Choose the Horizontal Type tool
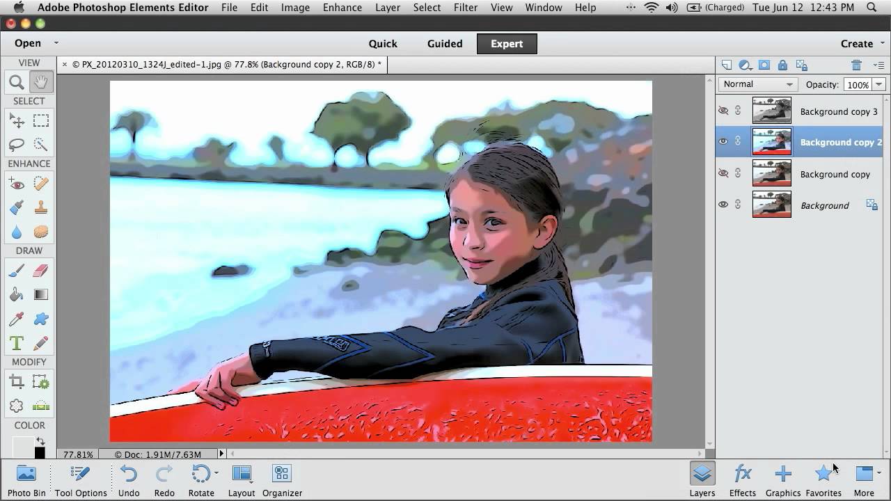The image size is (891, 501). [17, 342]
